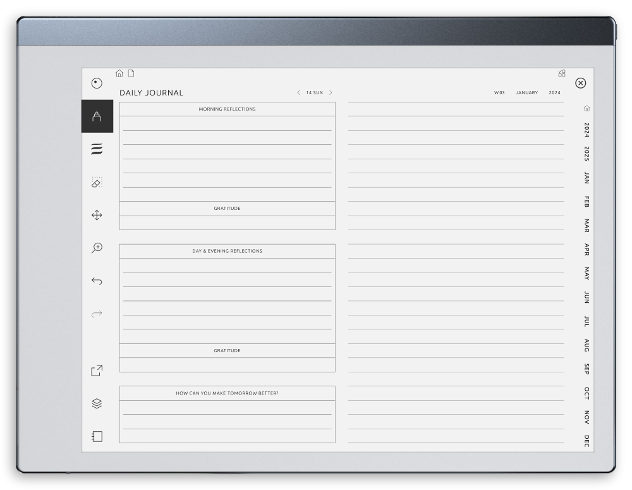The image size is (632, 490).
Task: Go to next day with right chevron
Action: pyautogui.click(x=331, y=93)
